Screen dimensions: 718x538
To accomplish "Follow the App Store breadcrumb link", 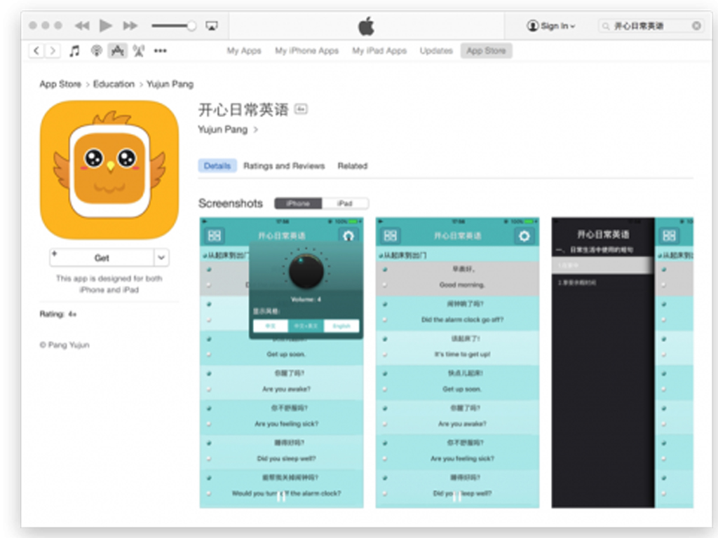I will [60, 84].
